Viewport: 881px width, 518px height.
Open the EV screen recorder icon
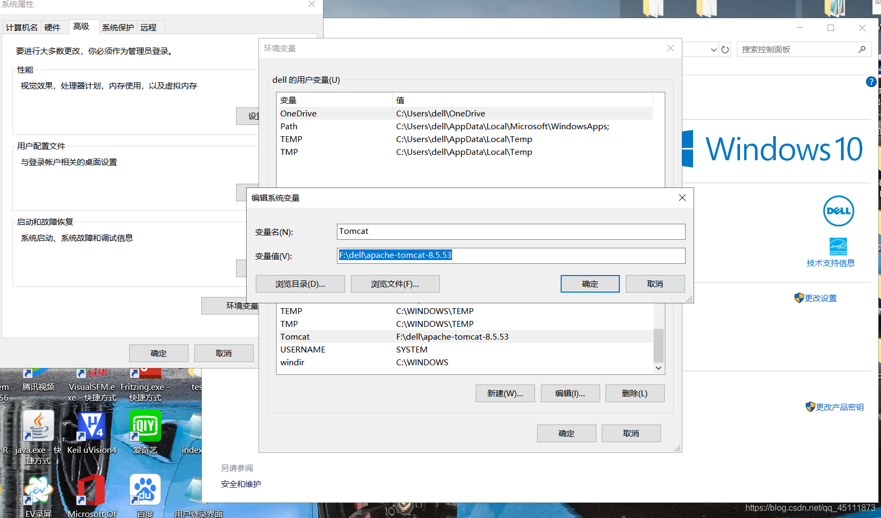tap(38, 489)
